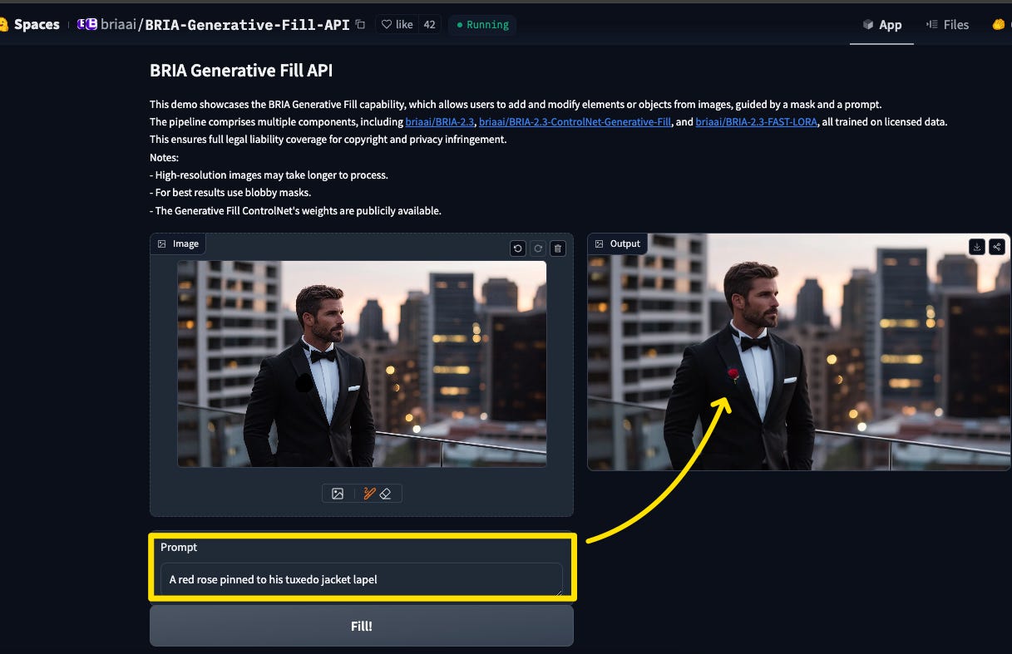This screenshot has height=654, width=1012.
Task: Click the undo icon in Image panel
Action: tap(518, 248)
